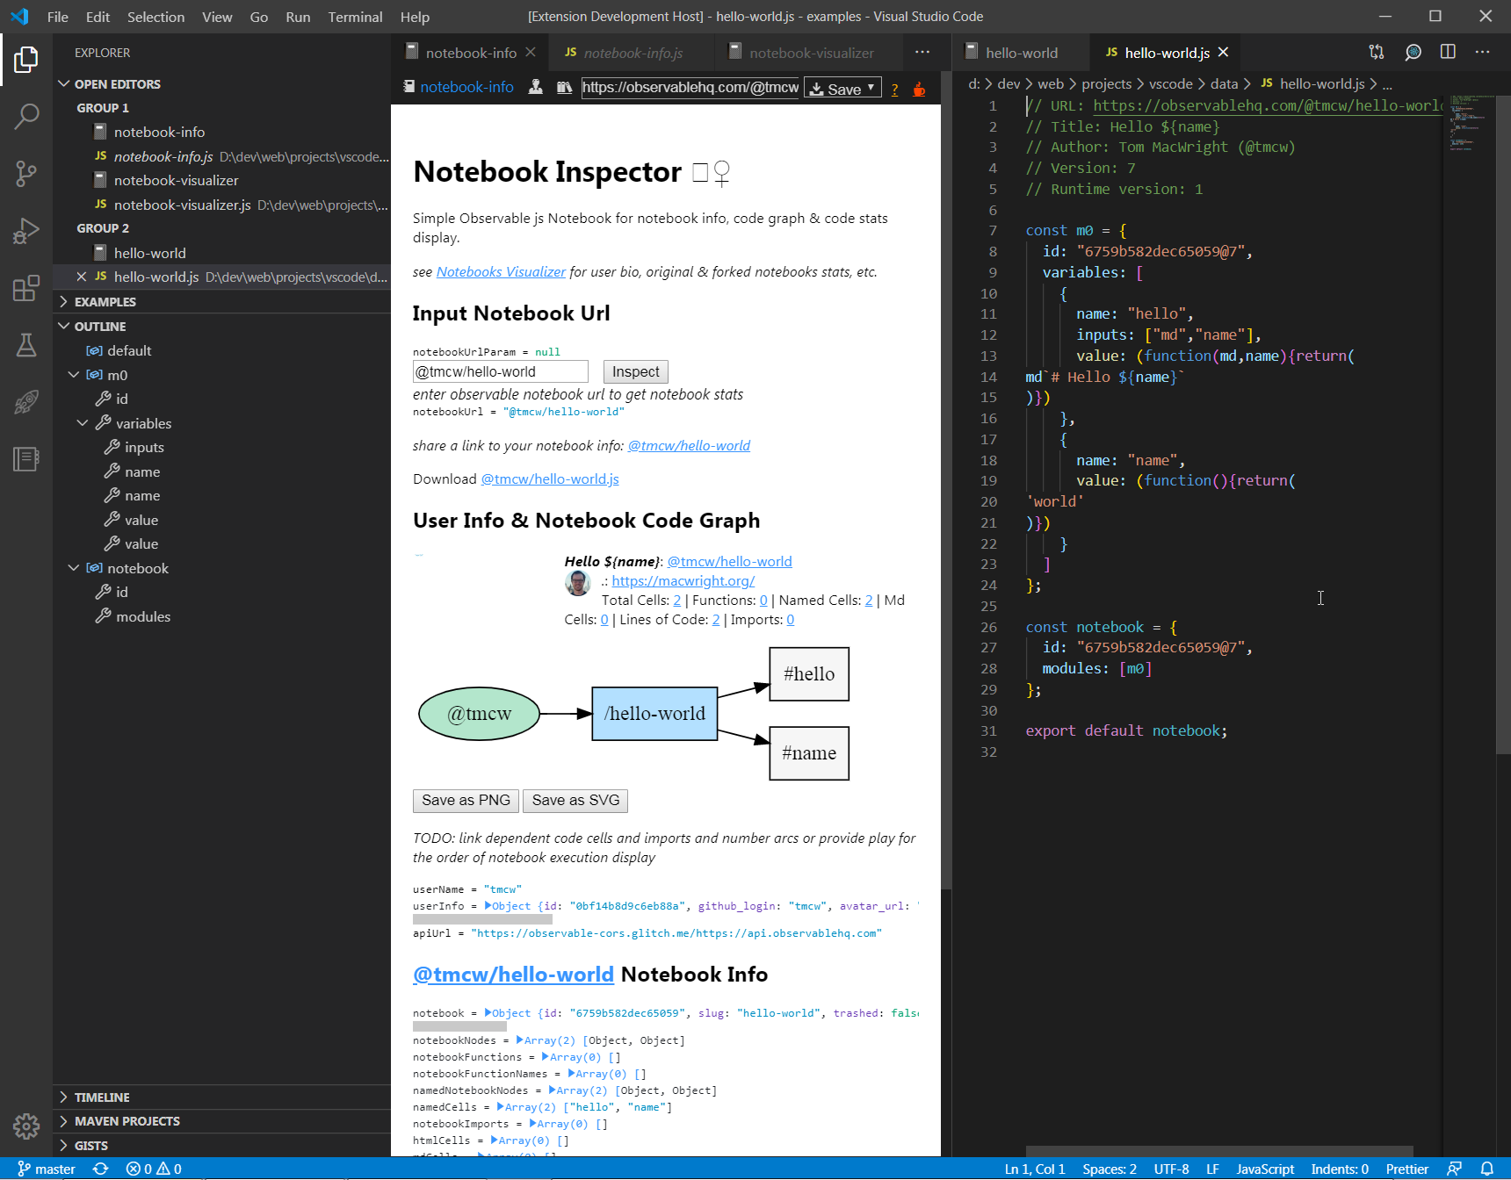The image size is (1511, 1180).
Task: Click Spaces: 2 in status bar
Action: click(x=1110, y=1169)
